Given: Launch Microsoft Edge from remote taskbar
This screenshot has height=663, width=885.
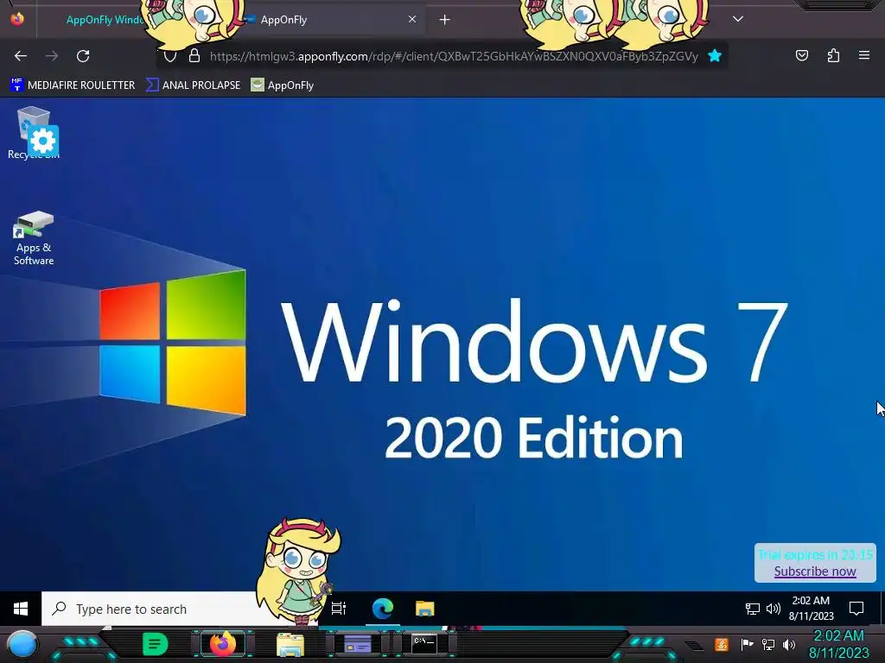Looking at the screenshot, I should (x=383, y=609).
